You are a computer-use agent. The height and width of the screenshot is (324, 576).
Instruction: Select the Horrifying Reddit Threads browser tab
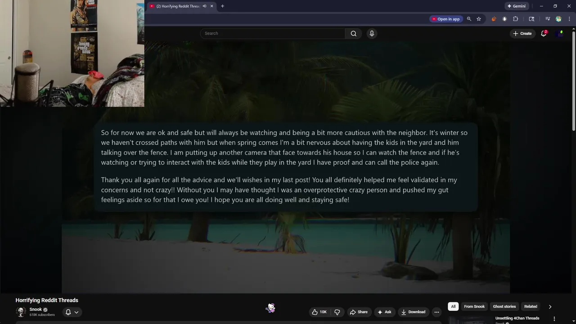pos(181,6)
